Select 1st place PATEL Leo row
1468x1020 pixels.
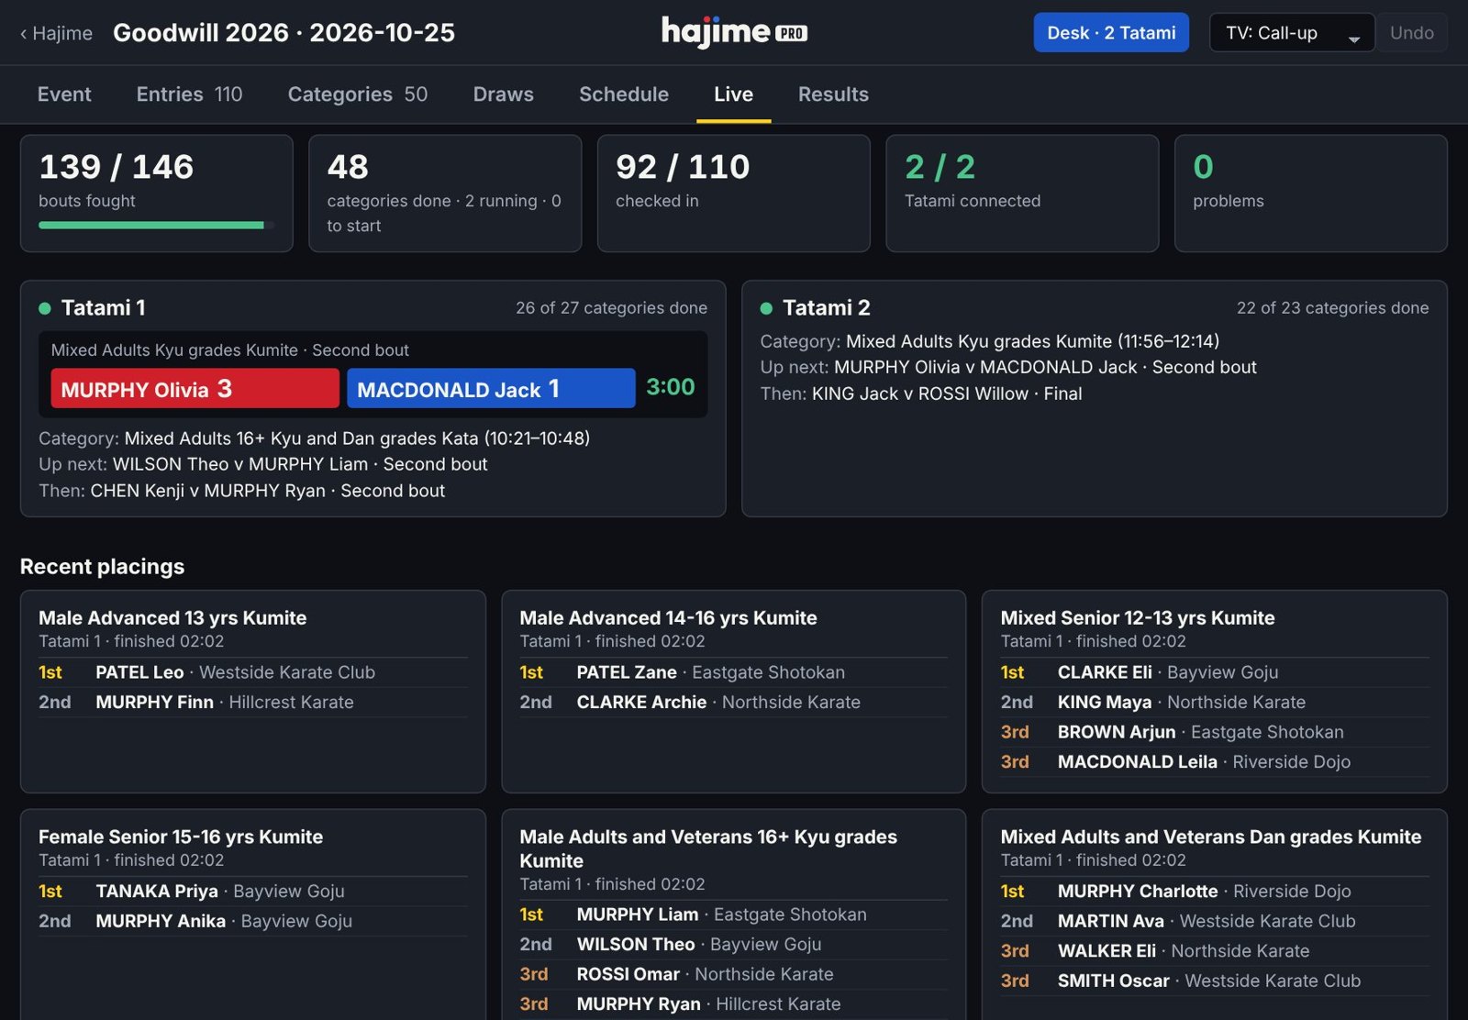pos(252,672)
